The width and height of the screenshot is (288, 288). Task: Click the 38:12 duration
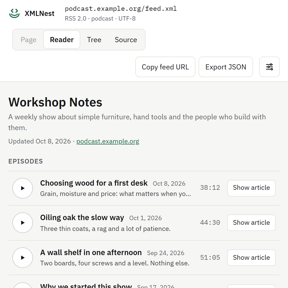210,188
